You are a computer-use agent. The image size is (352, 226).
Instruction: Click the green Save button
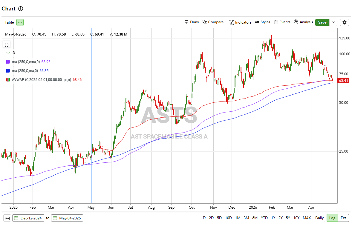(x=322, y=22)
